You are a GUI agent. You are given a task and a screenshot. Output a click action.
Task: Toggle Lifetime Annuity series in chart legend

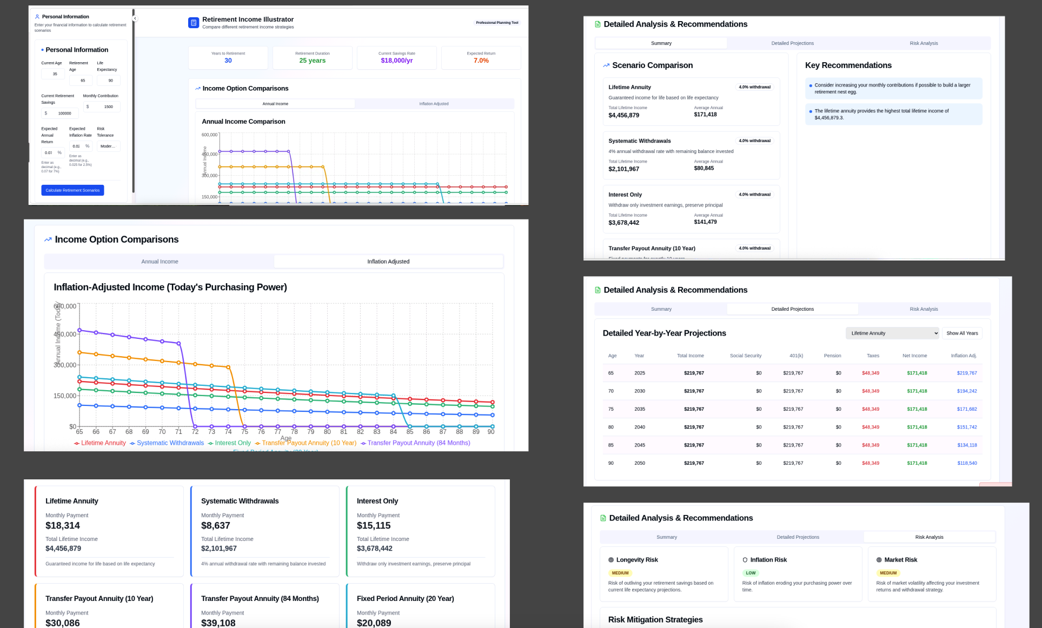click(x=100, y=443)
